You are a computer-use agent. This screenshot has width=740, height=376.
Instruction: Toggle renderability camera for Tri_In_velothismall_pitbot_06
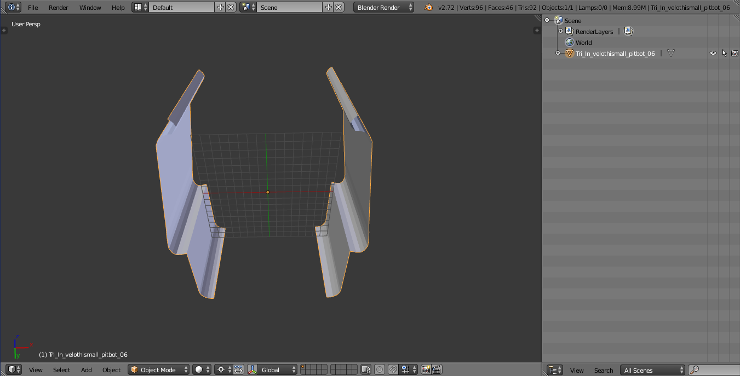click(x=735, y=53)
